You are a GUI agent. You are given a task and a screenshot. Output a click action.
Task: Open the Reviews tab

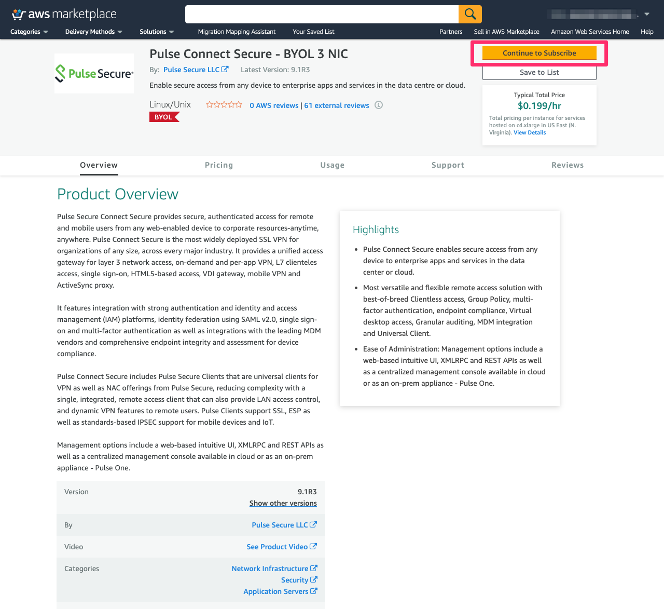pyautogui.click(x=568, y=165)
